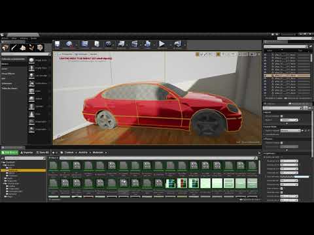This screenshot has height=235, width=314.
Task: Select the highlighted actor row in World Outliner
Action: pos(287,76)
